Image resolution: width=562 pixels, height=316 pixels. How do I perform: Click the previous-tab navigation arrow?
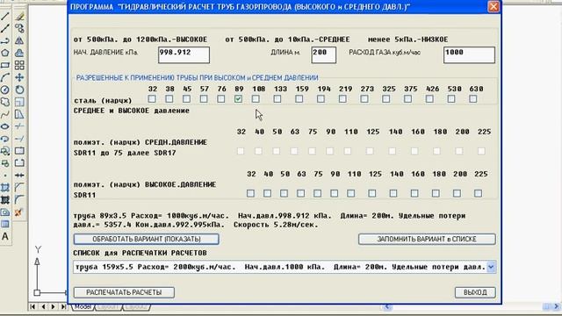point(43,306)
